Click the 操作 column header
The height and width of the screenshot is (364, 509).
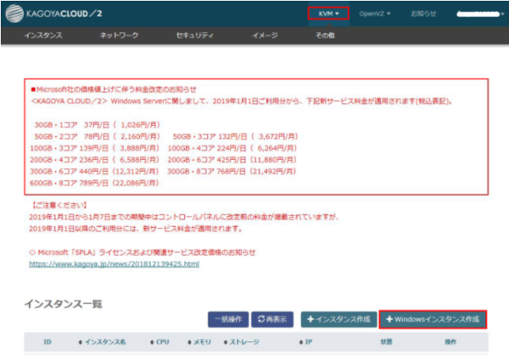click(450, 342)
